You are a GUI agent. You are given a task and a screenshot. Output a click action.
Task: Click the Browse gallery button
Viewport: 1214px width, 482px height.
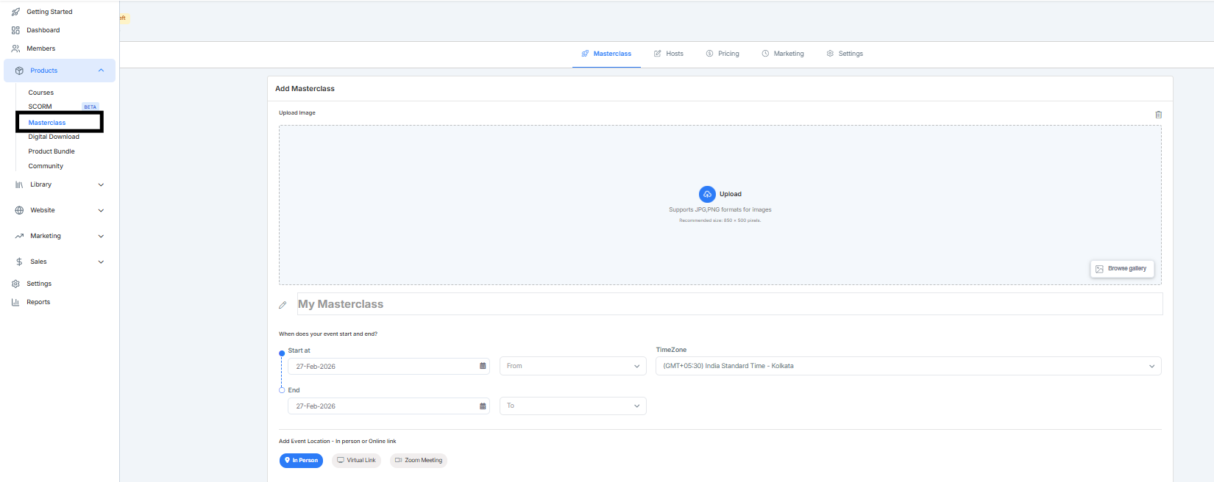point(1121,269)
